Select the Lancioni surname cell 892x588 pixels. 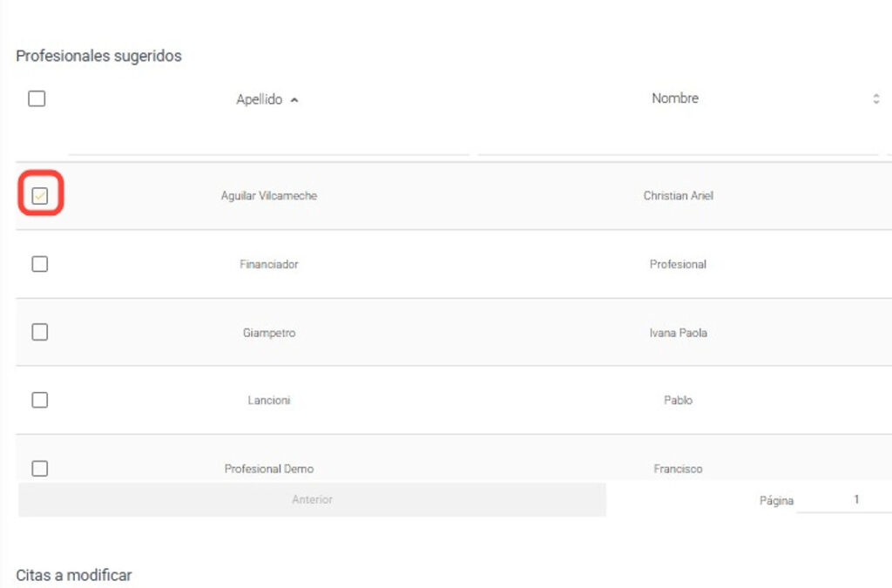268,401
